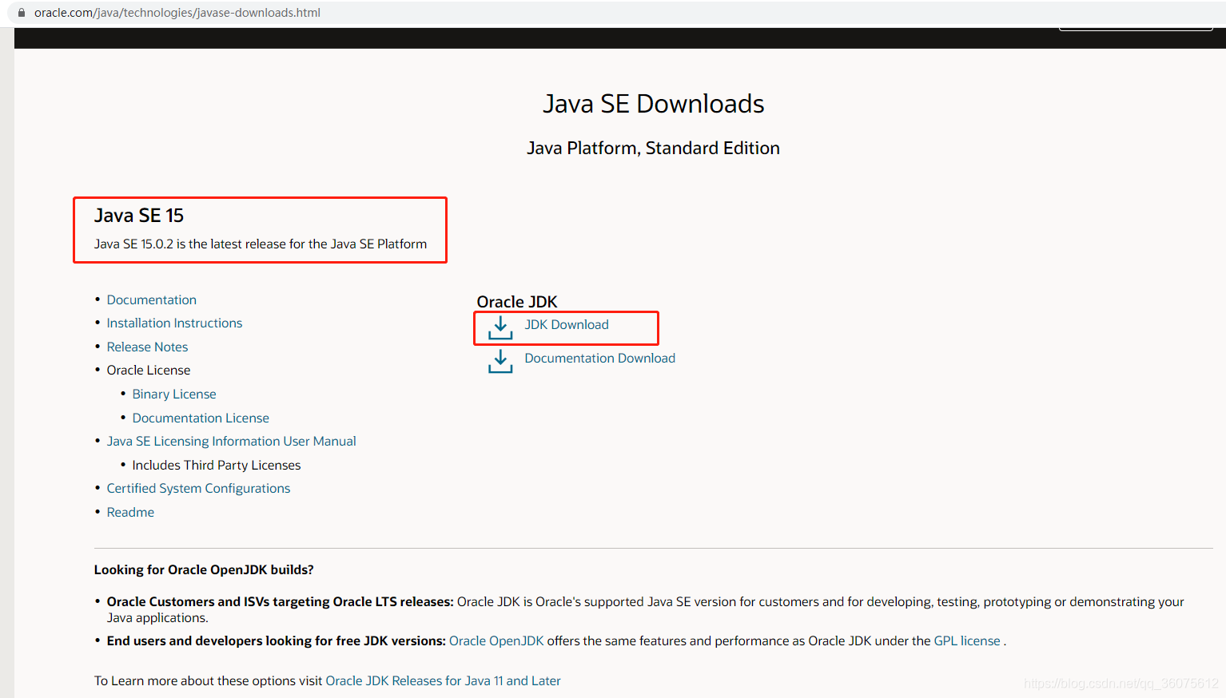Click the padlock icon in address bar
The height and width of the screenshot is (698, 1226).
point(22,13)
